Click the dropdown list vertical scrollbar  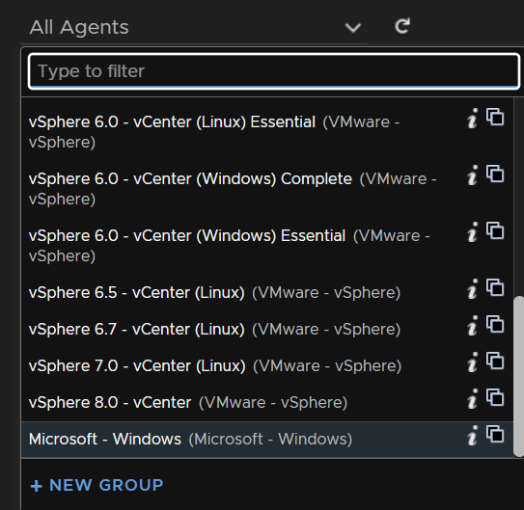[x=518, y=376]
